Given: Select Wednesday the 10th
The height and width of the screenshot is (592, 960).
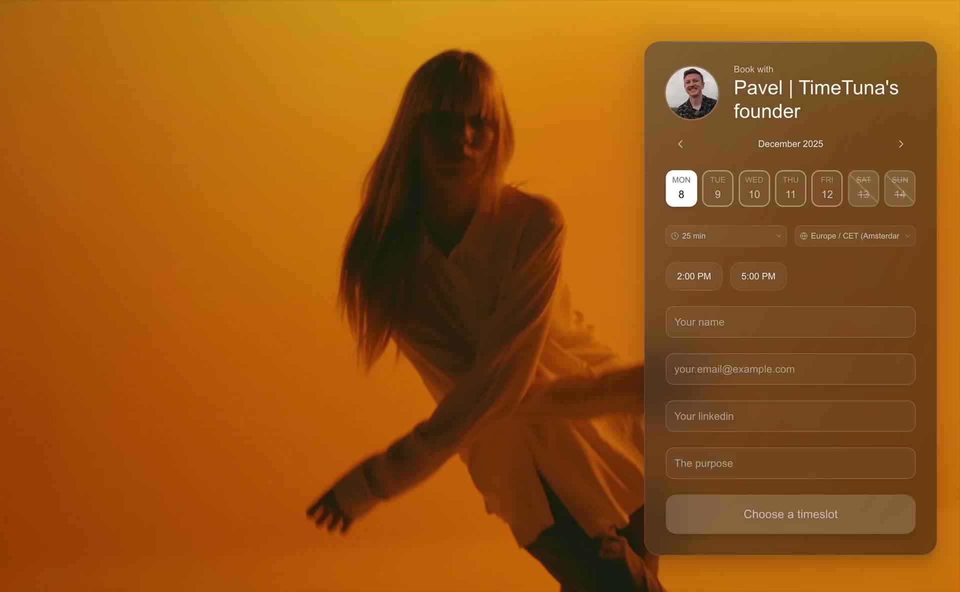Looking at the screenshot, I should 753,188.
